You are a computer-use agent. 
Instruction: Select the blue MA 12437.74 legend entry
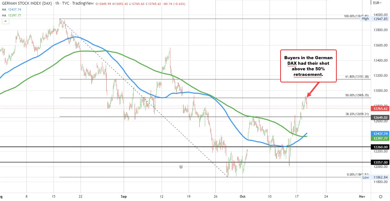(12, 10)
